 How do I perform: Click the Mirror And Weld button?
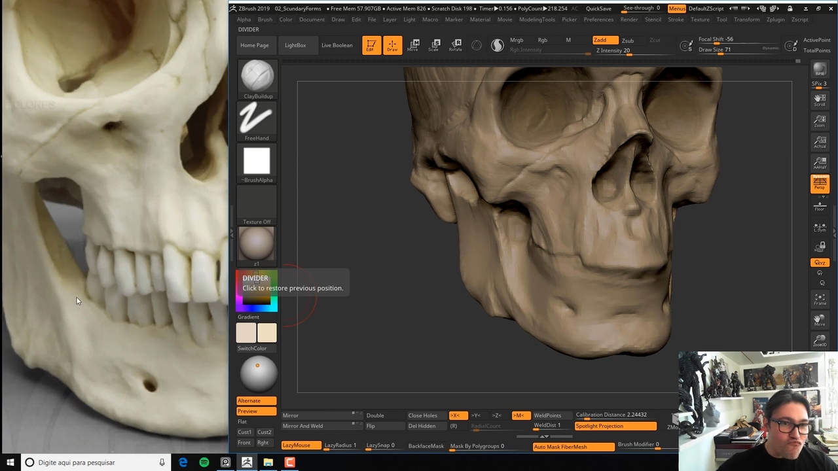(302, 426)
